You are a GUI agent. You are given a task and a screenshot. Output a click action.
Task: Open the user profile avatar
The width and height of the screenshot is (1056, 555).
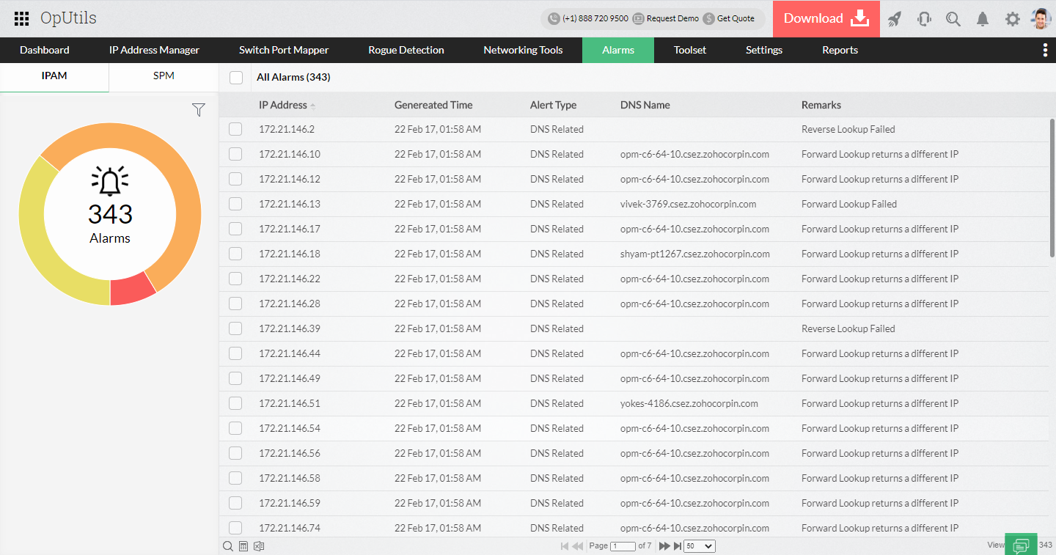(1041, 19)
